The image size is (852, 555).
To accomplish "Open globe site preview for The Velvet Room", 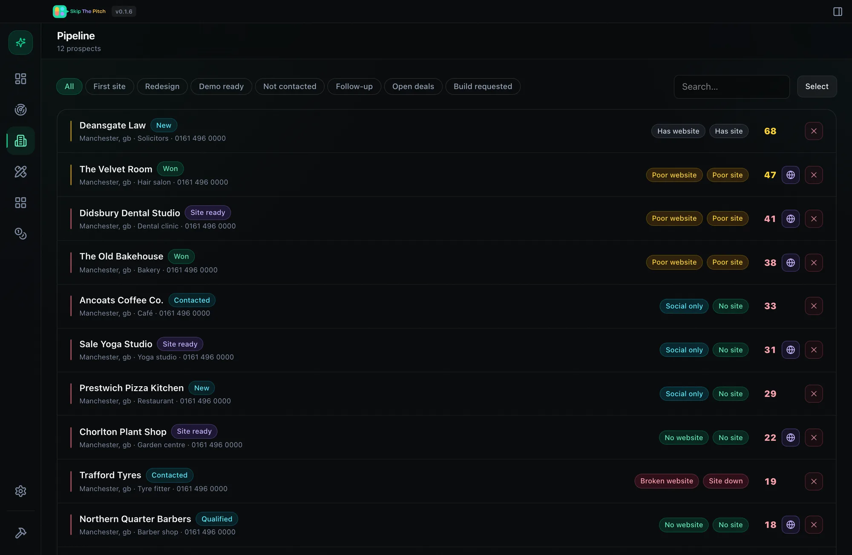I will click(x=791, y=175).
